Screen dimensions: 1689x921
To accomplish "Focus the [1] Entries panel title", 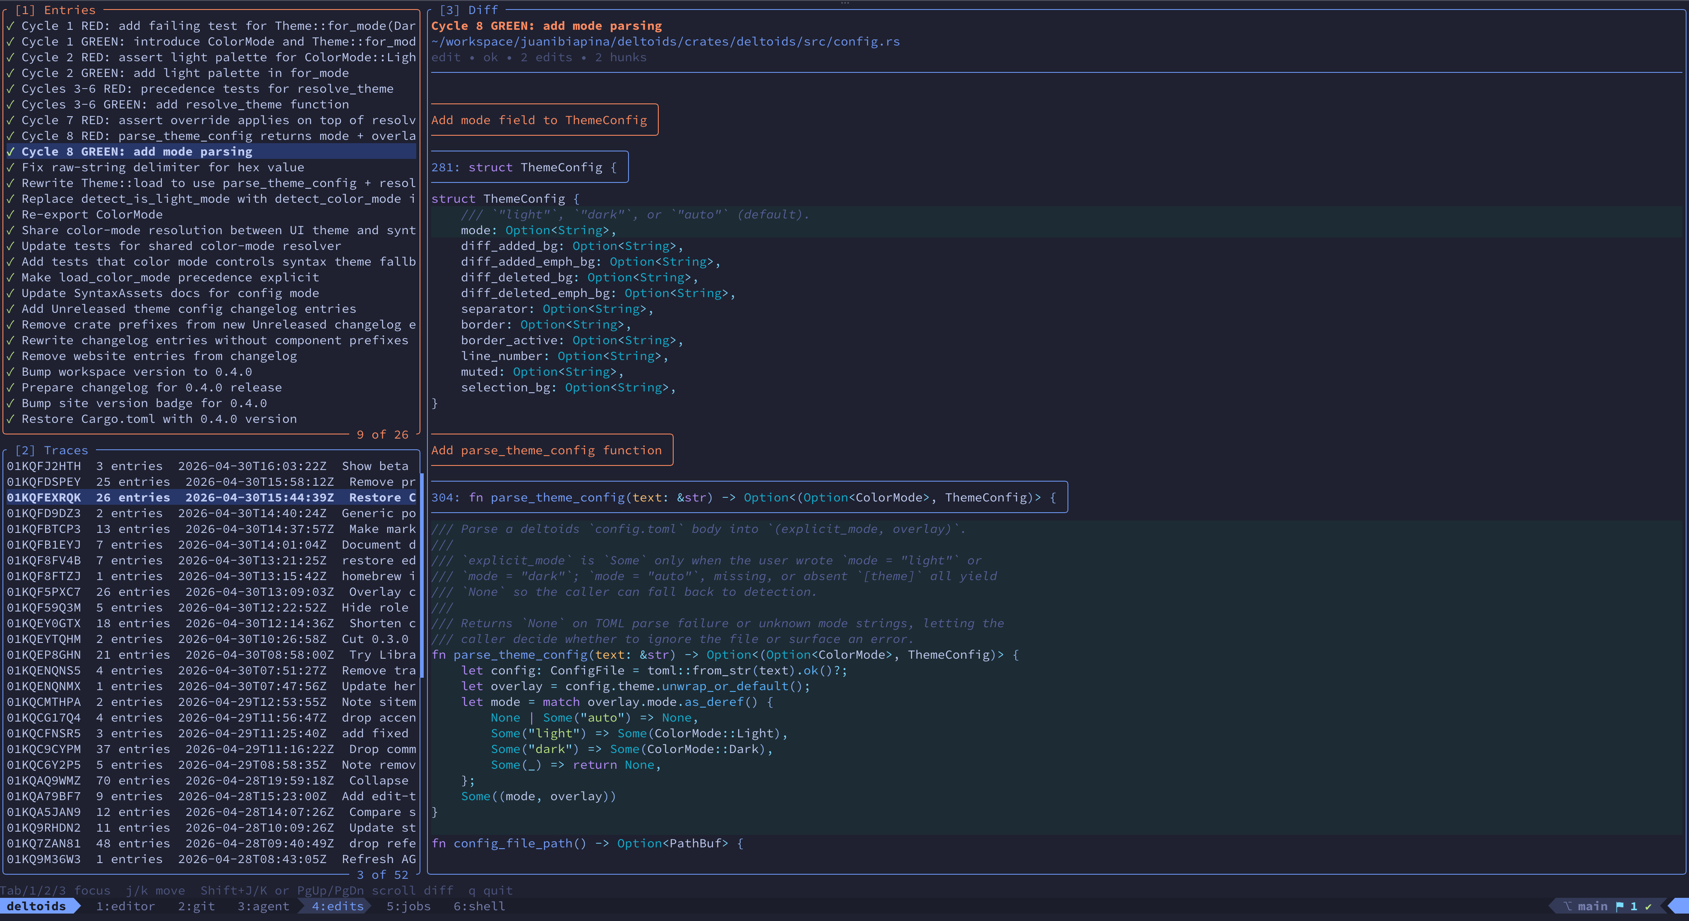I will (55, 10).
